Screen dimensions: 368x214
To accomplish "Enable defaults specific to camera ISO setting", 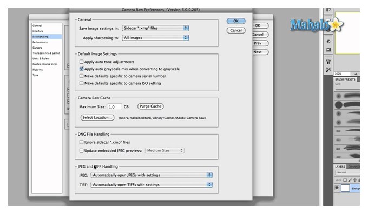I will pos(81,83).
